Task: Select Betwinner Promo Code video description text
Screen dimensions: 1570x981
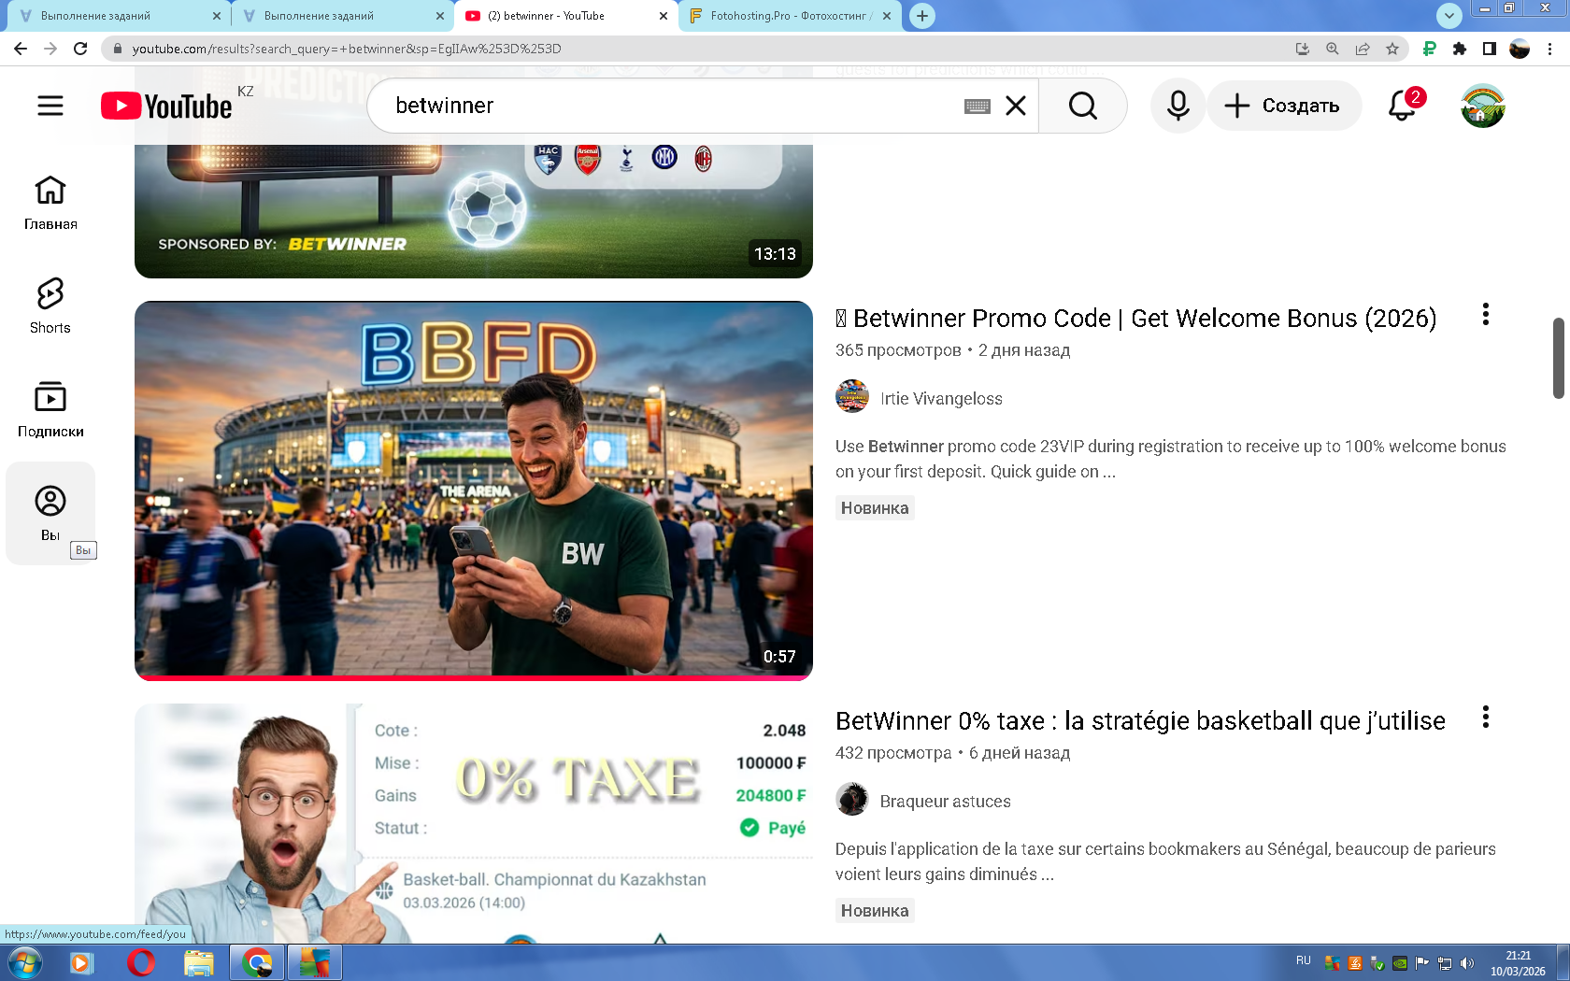Action: pos(1171,459)
